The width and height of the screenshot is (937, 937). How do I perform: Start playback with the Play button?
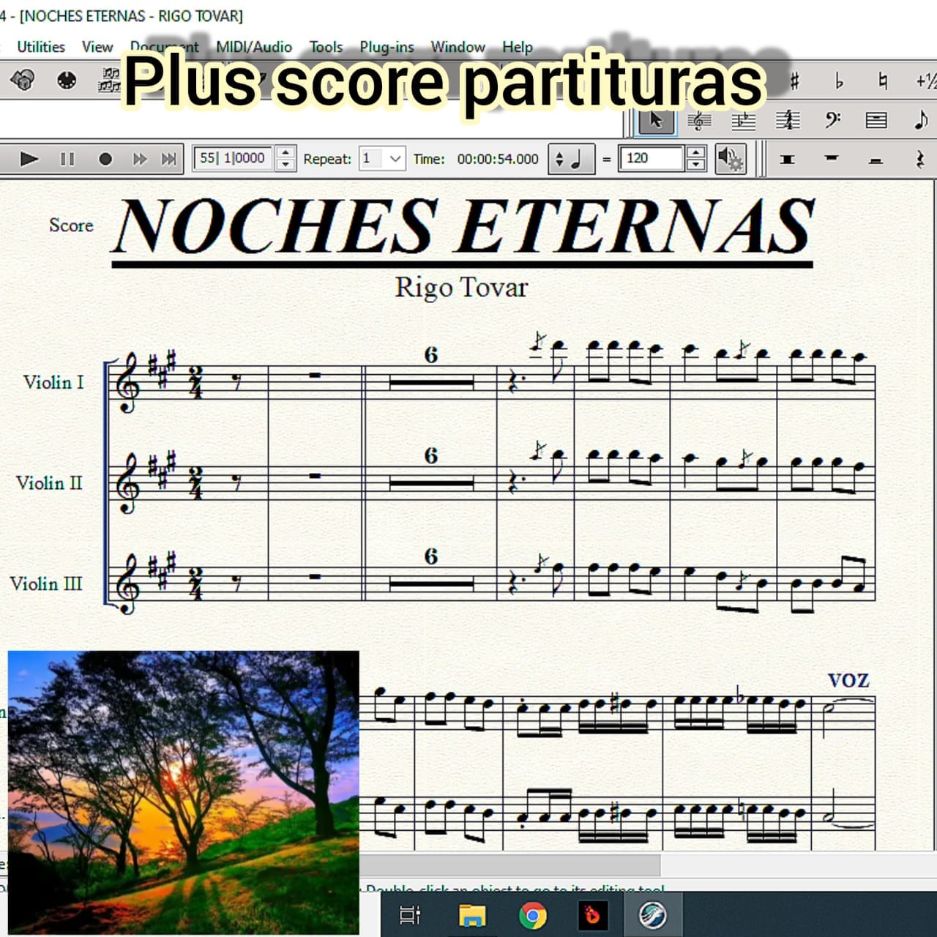pos(29,159)
